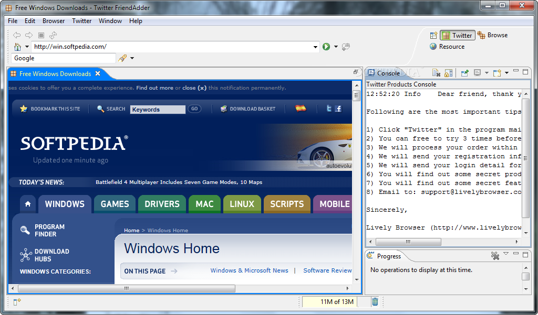Open the Window menu
538x315 pixels.
110,21
